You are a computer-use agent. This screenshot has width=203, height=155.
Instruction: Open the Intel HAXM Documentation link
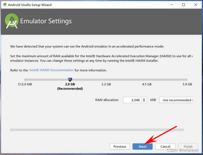[x=52, y=70]
